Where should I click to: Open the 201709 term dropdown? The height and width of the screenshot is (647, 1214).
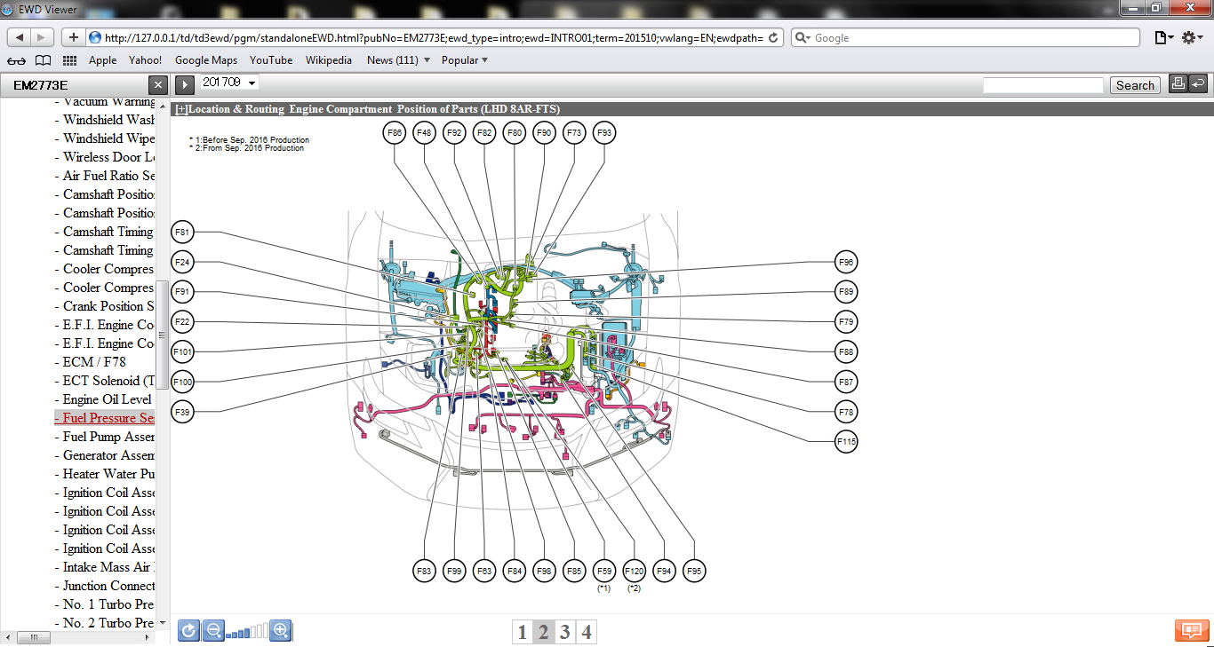point(228,83)
